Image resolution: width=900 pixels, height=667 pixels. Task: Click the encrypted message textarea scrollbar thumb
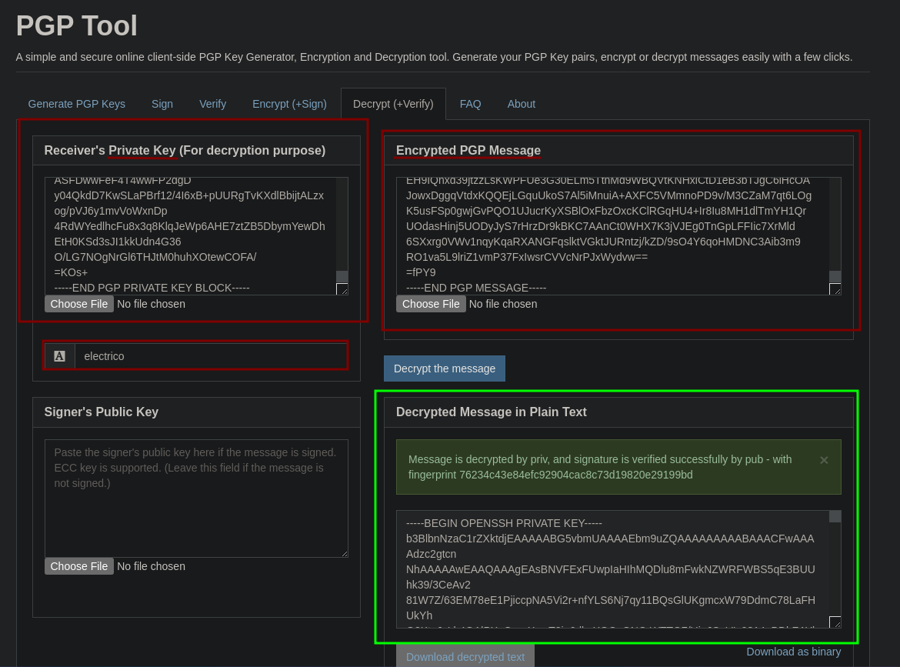[835, 276]
